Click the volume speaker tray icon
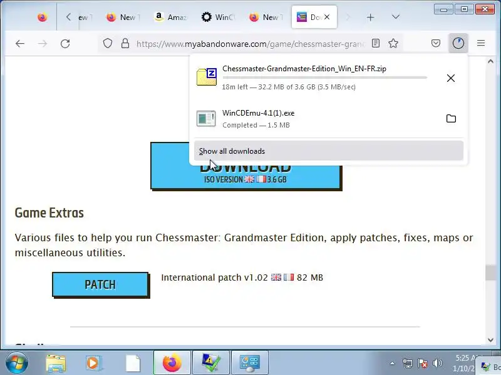The height and width of the screenshot is (375, 501). pyautogui.click(x=438, y=363)
